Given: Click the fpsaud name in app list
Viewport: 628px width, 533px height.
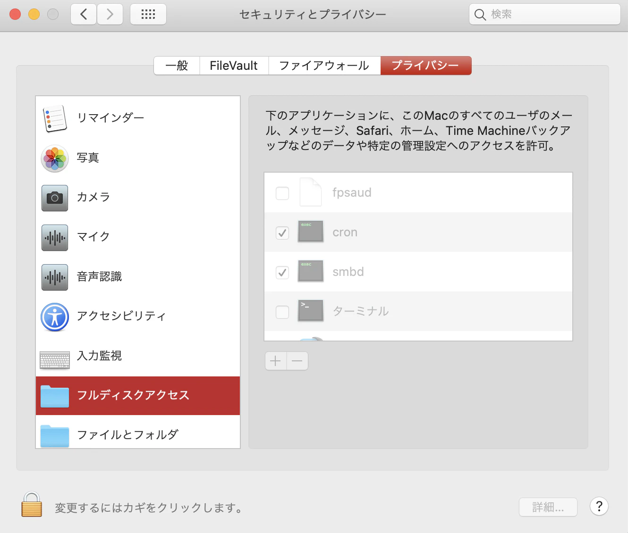Looking at the screenshot, I should point(352,192).
